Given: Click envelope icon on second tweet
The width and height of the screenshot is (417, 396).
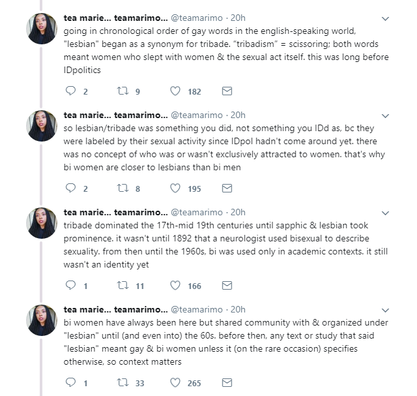Looking at the screenshot, I should [227, 188].
